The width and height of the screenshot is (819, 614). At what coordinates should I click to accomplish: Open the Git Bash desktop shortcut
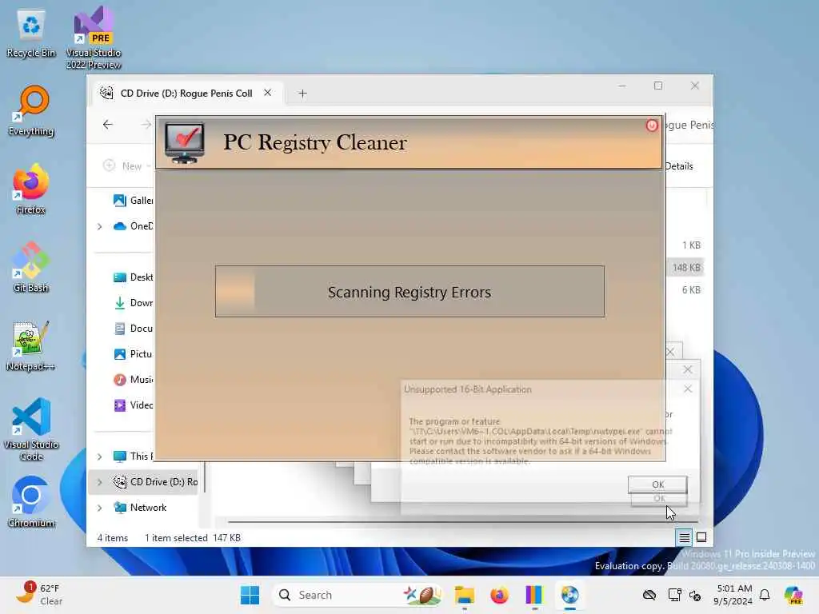pyautogui.click(x=31, y=267)
